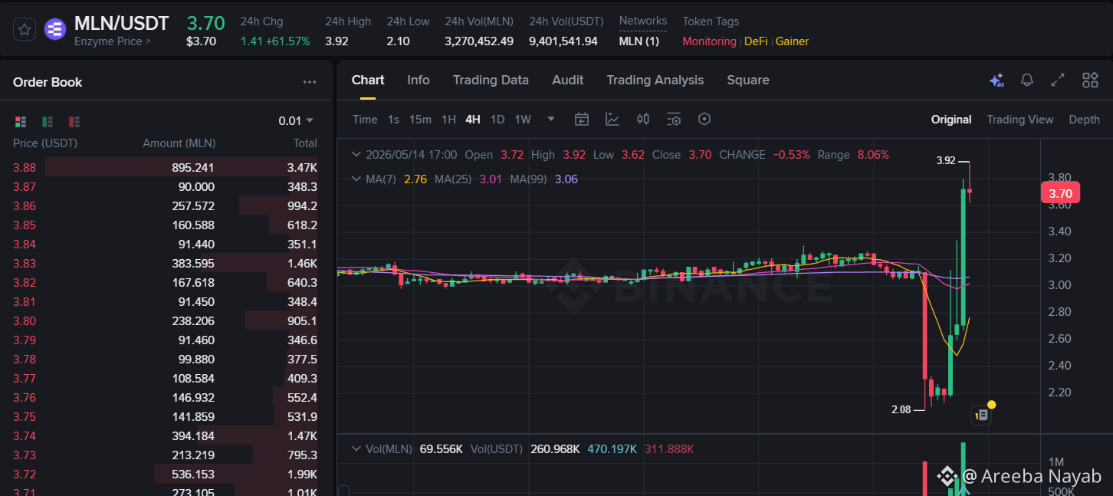
Task: Click the Gainer token tag
Action: coord(792,41)
